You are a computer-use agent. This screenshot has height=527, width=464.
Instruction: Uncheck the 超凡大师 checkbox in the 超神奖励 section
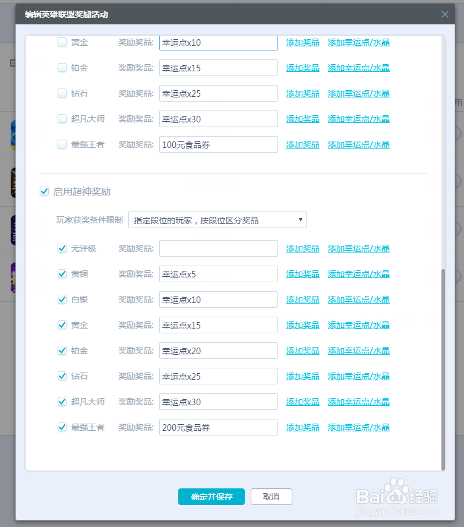(62, 402)
